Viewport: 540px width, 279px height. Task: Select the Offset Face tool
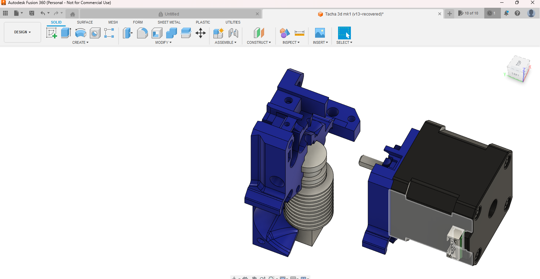click(x=186, y=33)
